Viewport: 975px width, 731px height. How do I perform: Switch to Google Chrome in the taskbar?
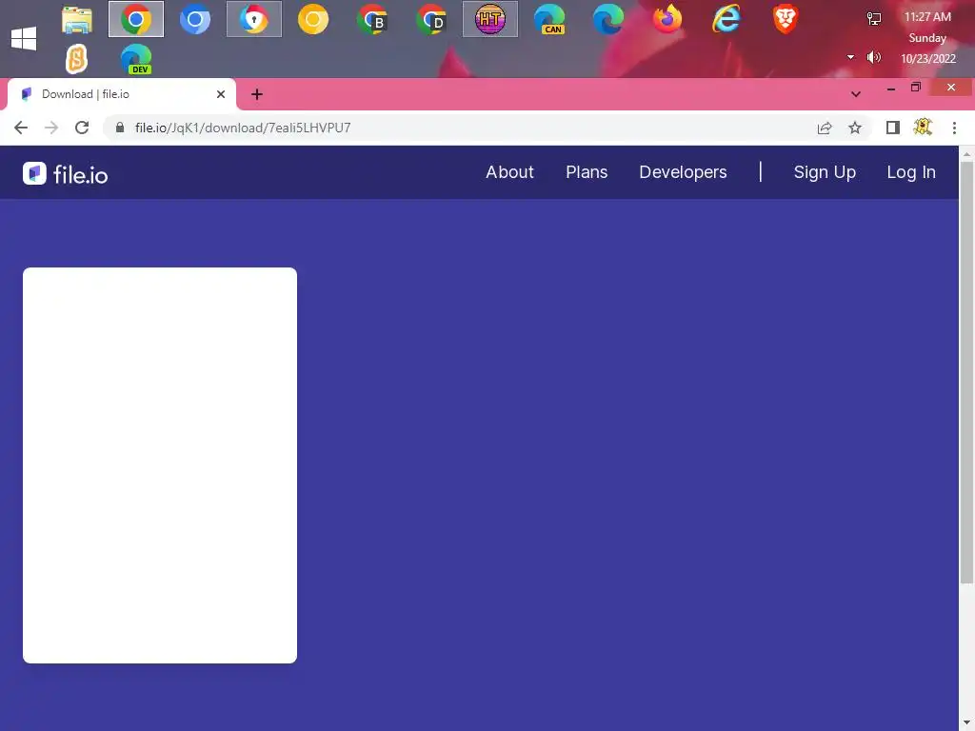(x=136, y=19)
